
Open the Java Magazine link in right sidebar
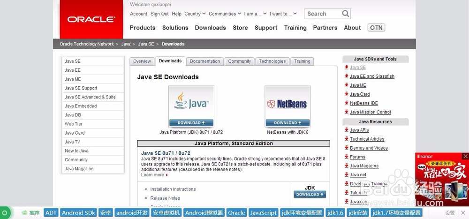(364, 166)
